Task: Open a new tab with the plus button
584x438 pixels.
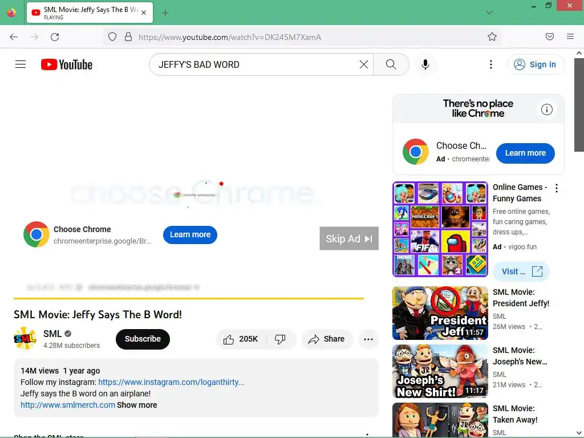Action: point(165,13)
